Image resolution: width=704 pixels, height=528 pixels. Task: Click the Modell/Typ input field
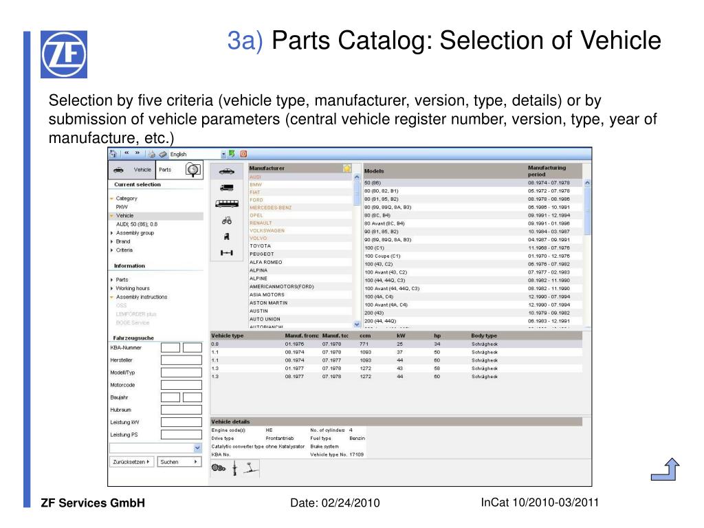coord(181,373)
